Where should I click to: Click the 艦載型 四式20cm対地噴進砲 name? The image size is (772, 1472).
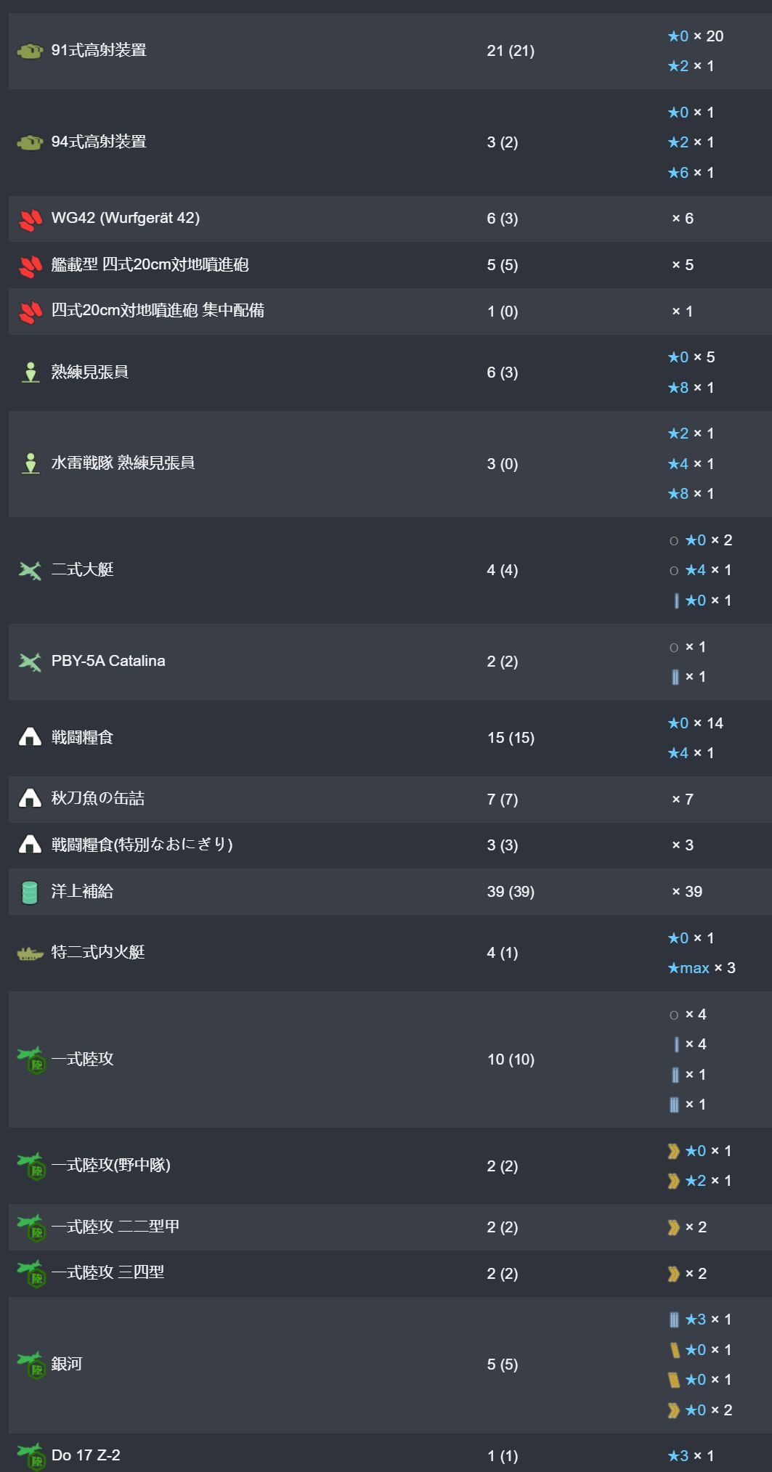tap(150, 265)
